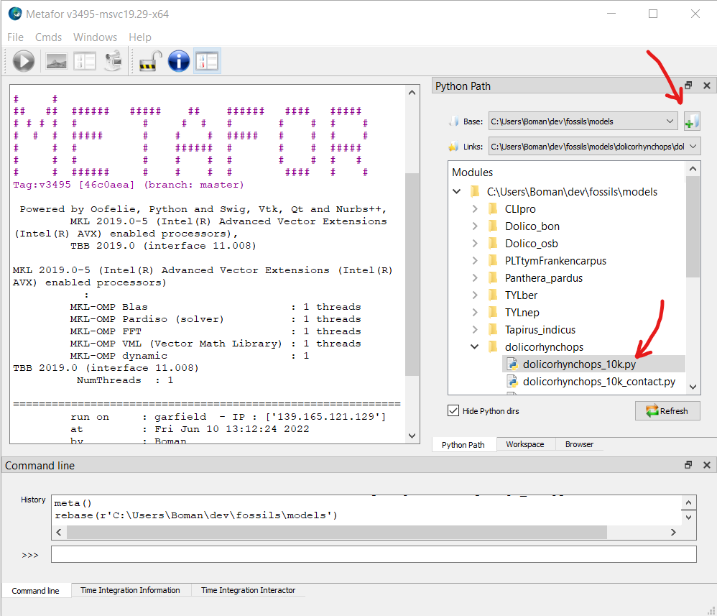The width and height of the screenshot is (717, 616).
Task: Expand the Tapirus_indicus folder
Action: pos(475,330)
